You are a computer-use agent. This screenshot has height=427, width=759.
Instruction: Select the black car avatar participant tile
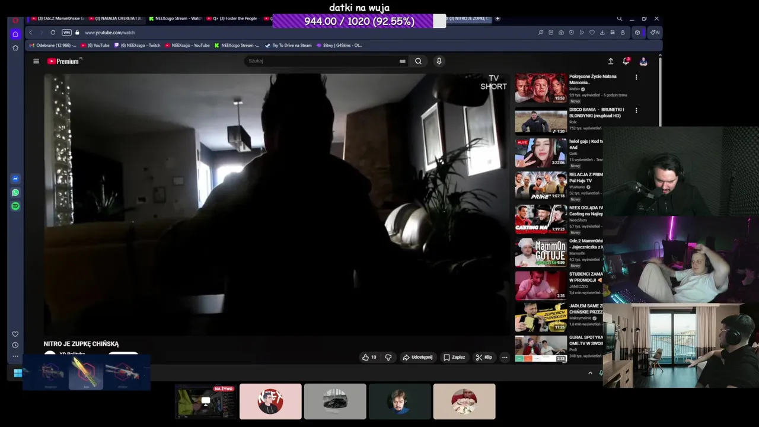(335, 401)
